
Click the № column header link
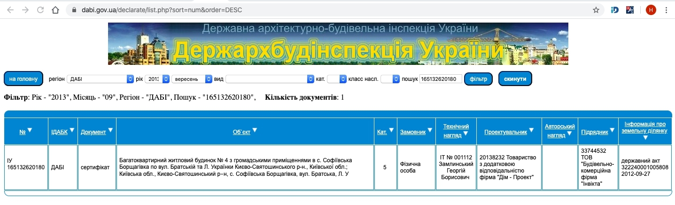(23, 132)
